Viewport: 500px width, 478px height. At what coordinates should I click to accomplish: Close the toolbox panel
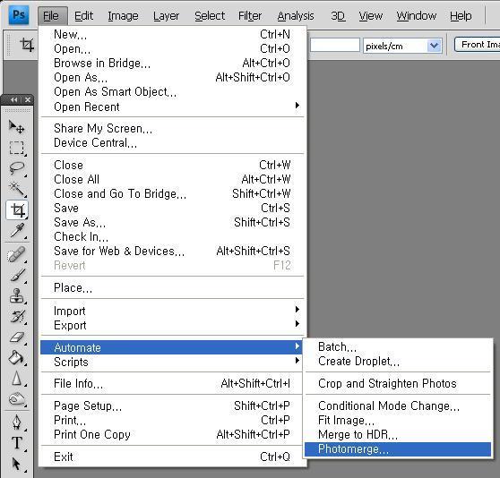[28, 99]
